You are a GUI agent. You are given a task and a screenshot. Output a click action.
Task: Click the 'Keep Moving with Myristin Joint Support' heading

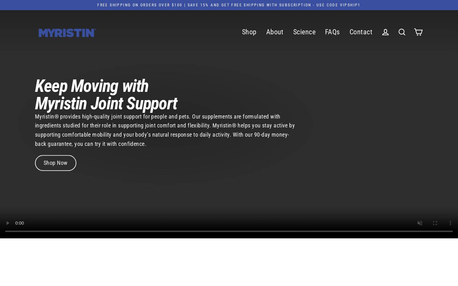[x=106, y=95]
